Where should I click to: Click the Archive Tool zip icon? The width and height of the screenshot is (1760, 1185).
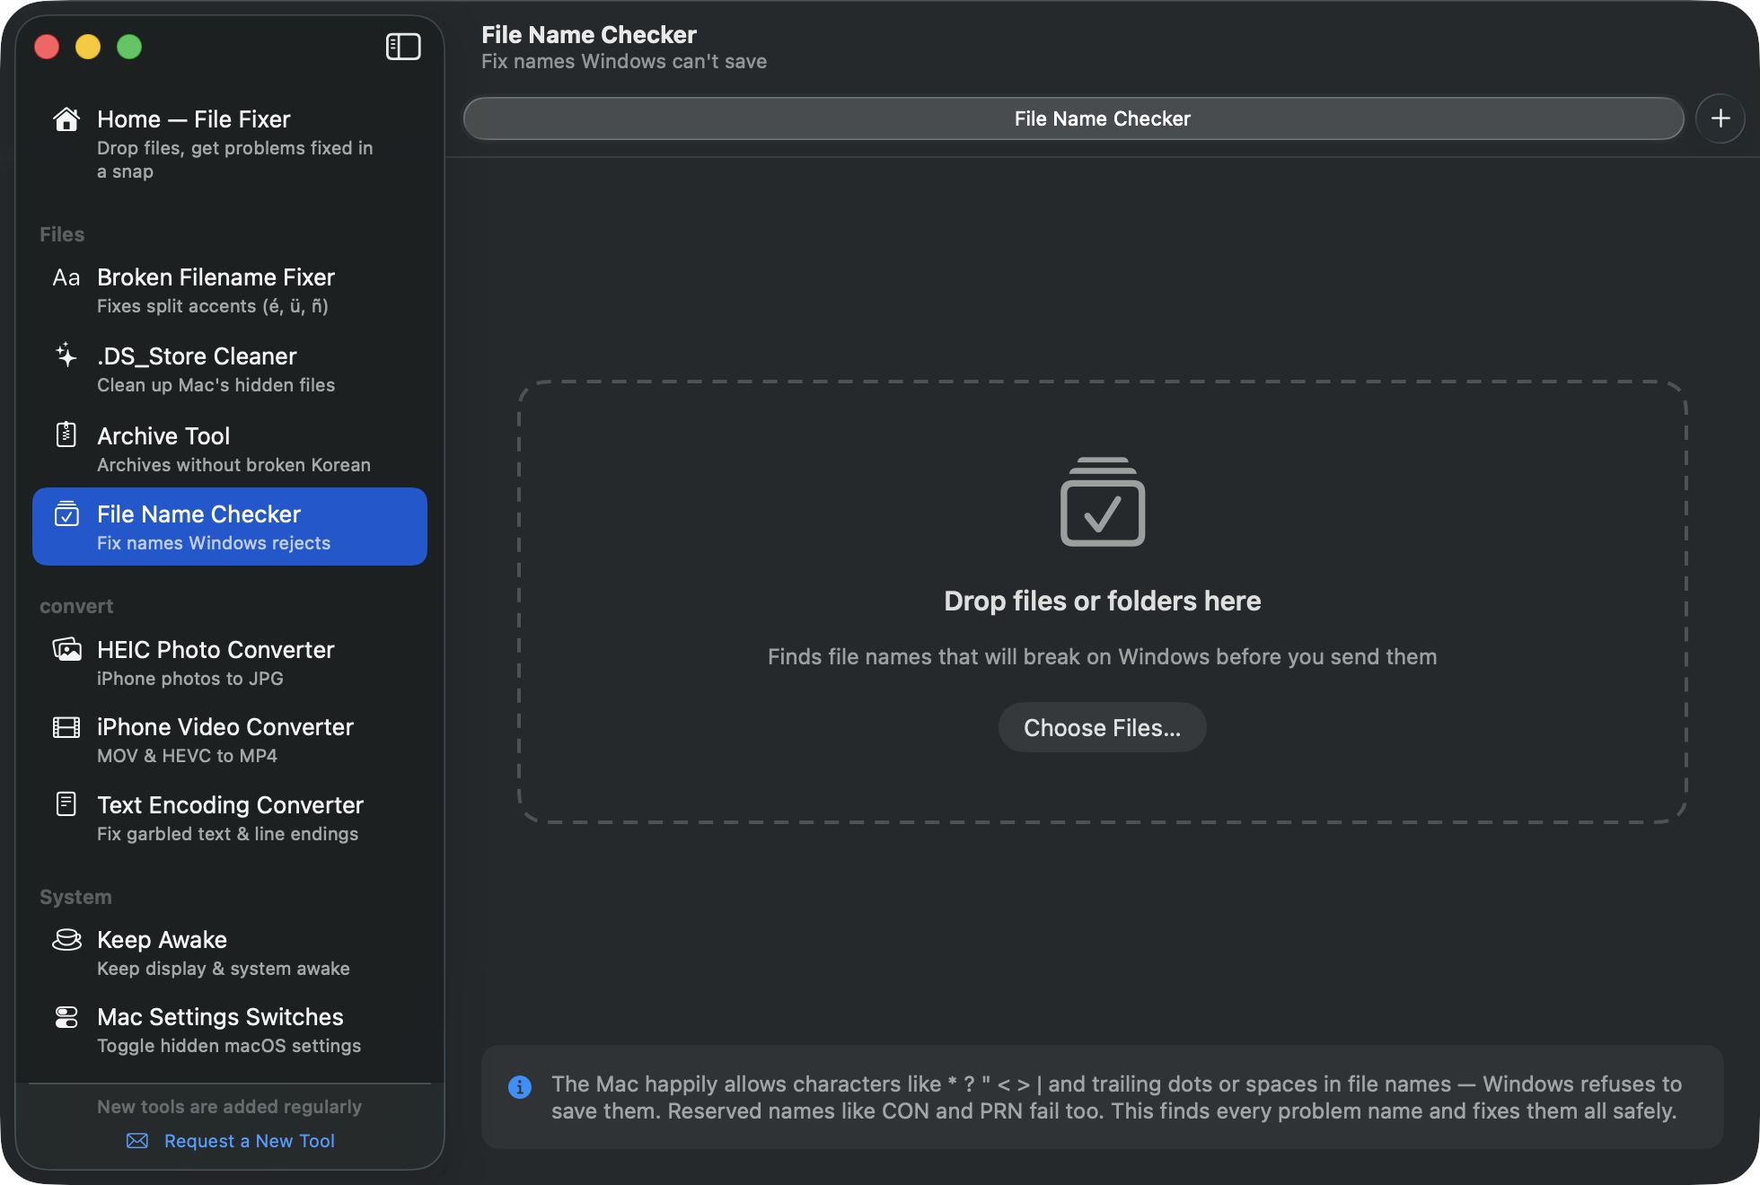pyautogui.click(x=66, y=434)
